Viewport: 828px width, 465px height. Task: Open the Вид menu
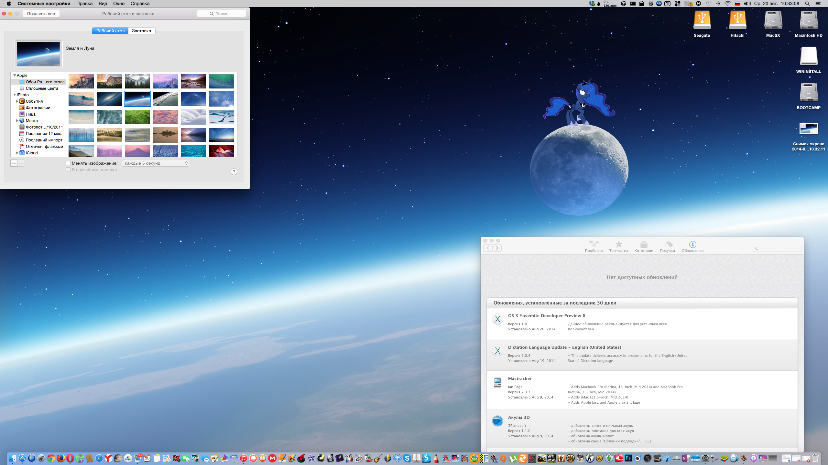(103, 4)
